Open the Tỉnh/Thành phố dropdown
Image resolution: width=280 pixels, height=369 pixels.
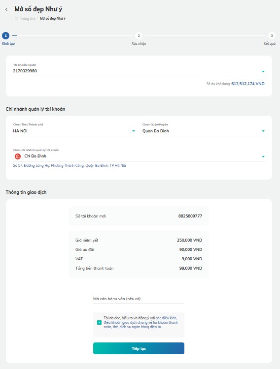[74, 131]
